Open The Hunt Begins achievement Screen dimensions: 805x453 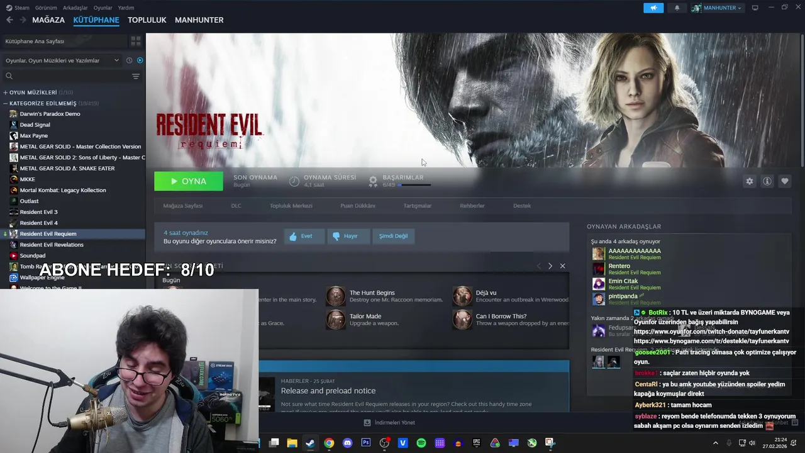[385, 296]
